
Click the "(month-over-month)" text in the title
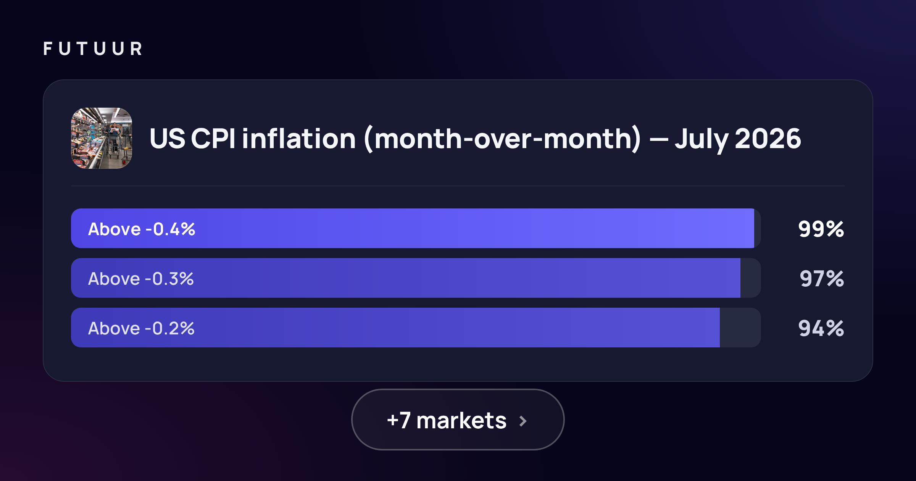tap(503, 139)
